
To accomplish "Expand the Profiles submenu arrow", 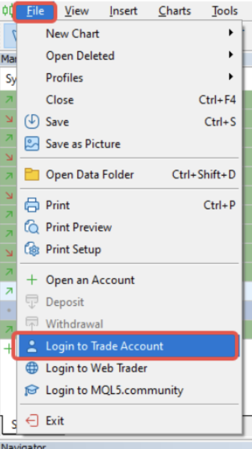I will tap(231, 77).
